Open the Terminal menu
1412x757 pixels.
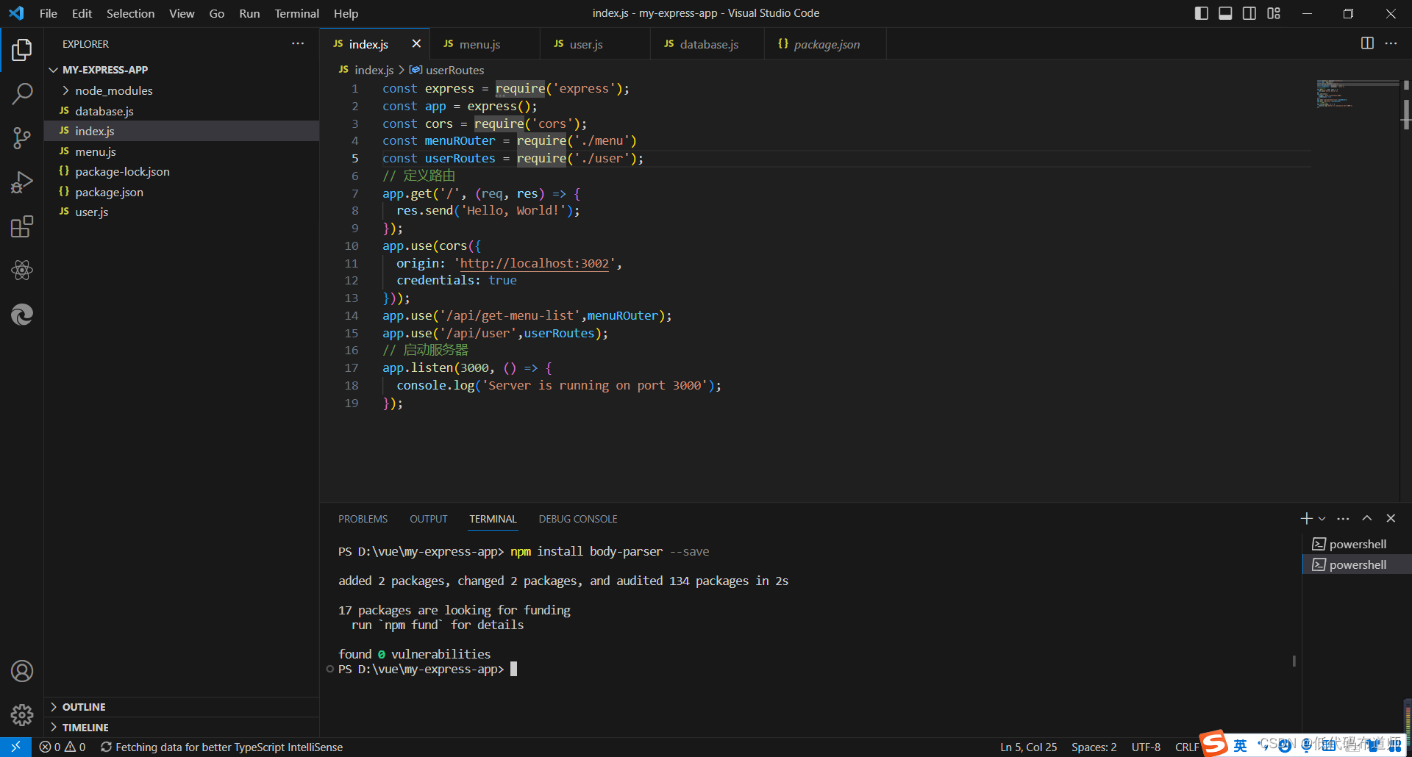click(296, 12)
